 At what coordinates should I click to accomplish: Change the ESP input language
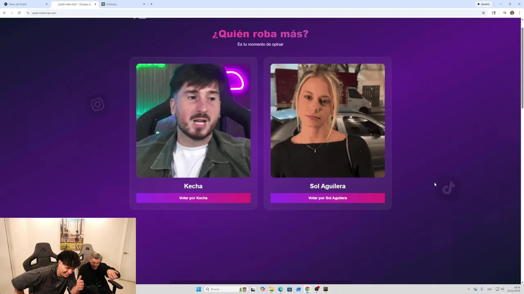pos(490,289)
